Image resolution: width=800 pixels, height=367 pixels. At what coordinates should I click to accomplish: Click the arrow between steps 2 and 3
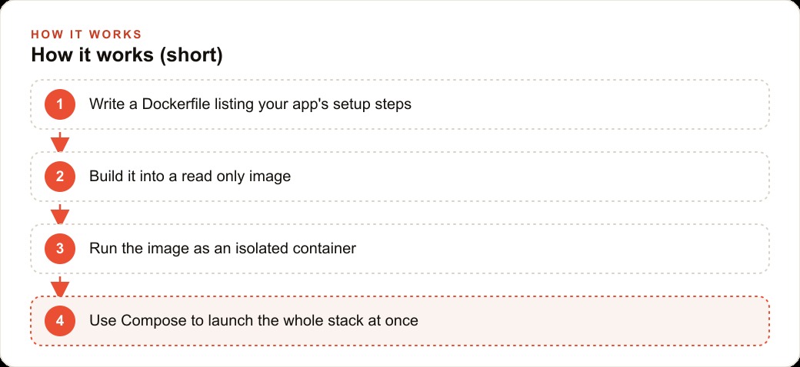60,214
